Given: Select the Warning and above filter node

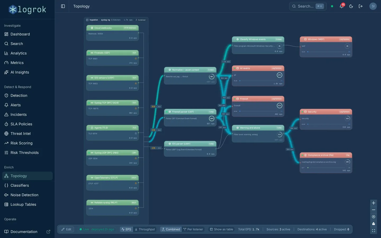Looking at the screenshot, I should pyautogui.click(x=258, y=134).
